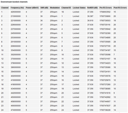This screenshot has width=128, height=113.
Task: Select frequency value 245000000
Action: coord(16,33)
